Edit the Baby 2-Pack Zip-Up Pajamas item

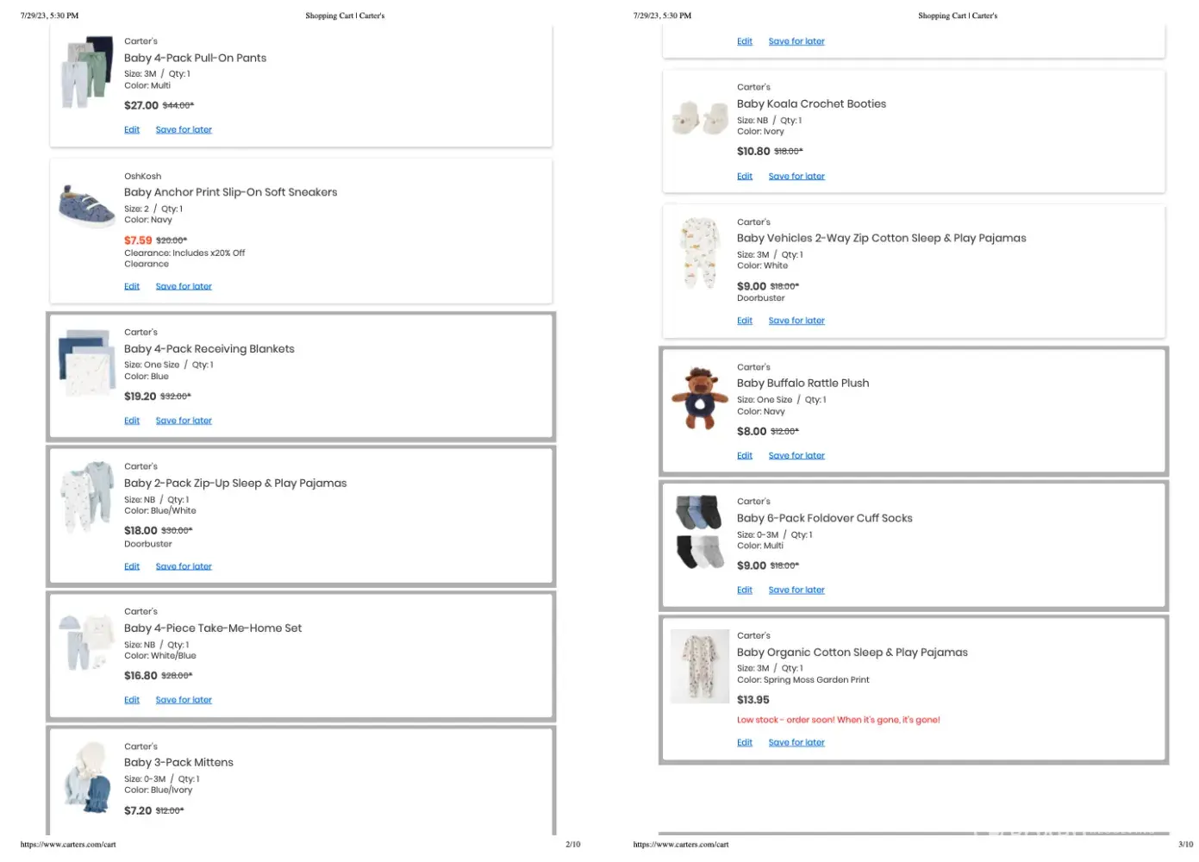[x=132, y=567]
